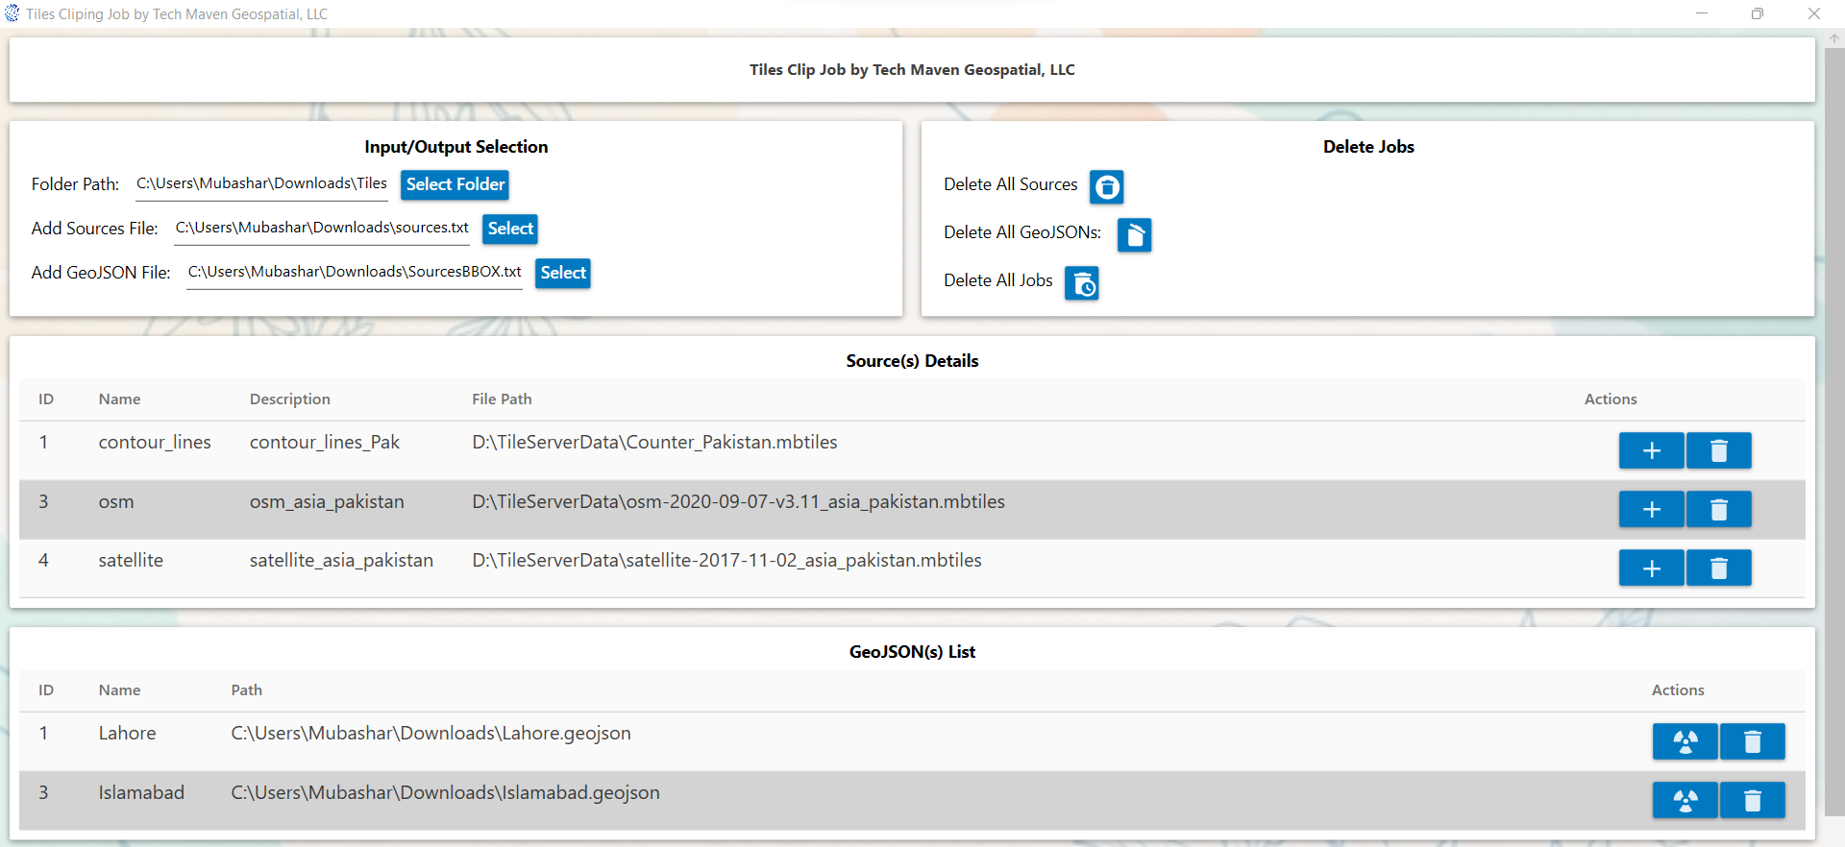Click the clip icon for Lahore GeoJSON
The width and height of the screenshot is (1845, 847).
point(1685,741)
